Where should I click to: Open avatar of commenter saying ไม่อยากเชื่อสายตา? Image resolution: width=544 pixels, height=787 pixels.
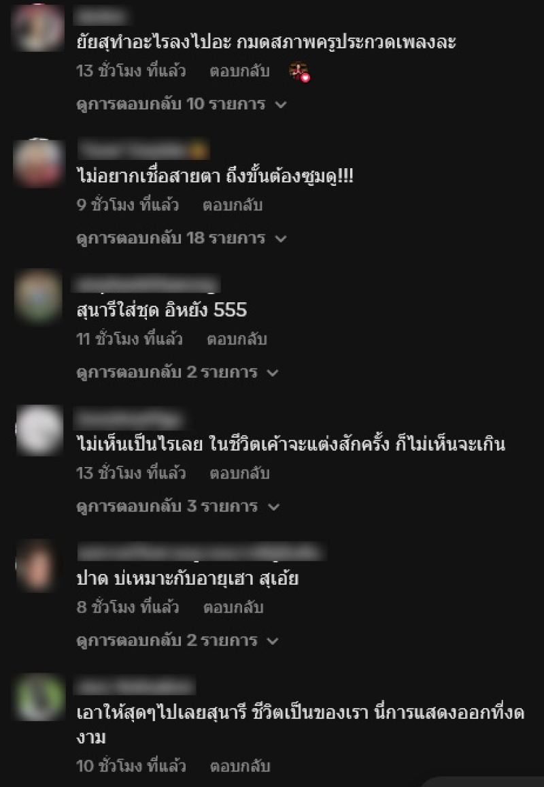(39, 163)
